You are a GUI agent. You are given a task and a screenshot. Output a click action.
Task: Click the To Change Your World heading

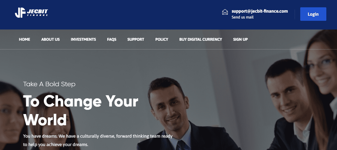pyautogui.click(x=81, y=110)
